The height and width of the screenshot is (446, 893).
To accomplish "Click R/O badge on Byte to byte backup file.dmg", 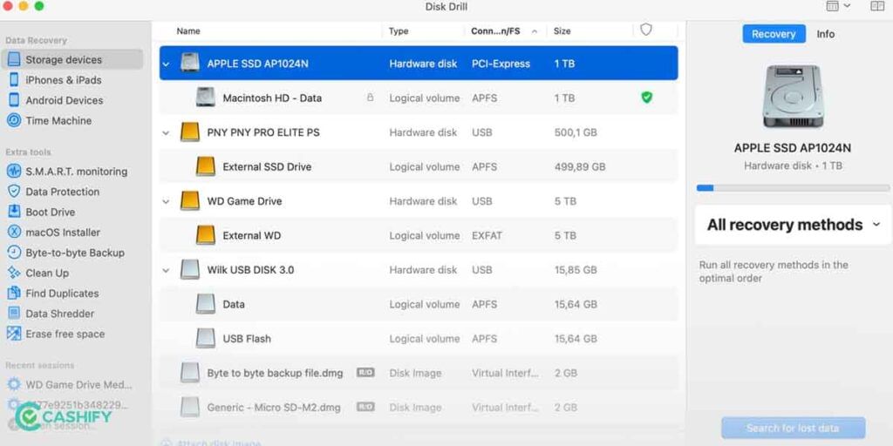I will click(x=365, y=373).
